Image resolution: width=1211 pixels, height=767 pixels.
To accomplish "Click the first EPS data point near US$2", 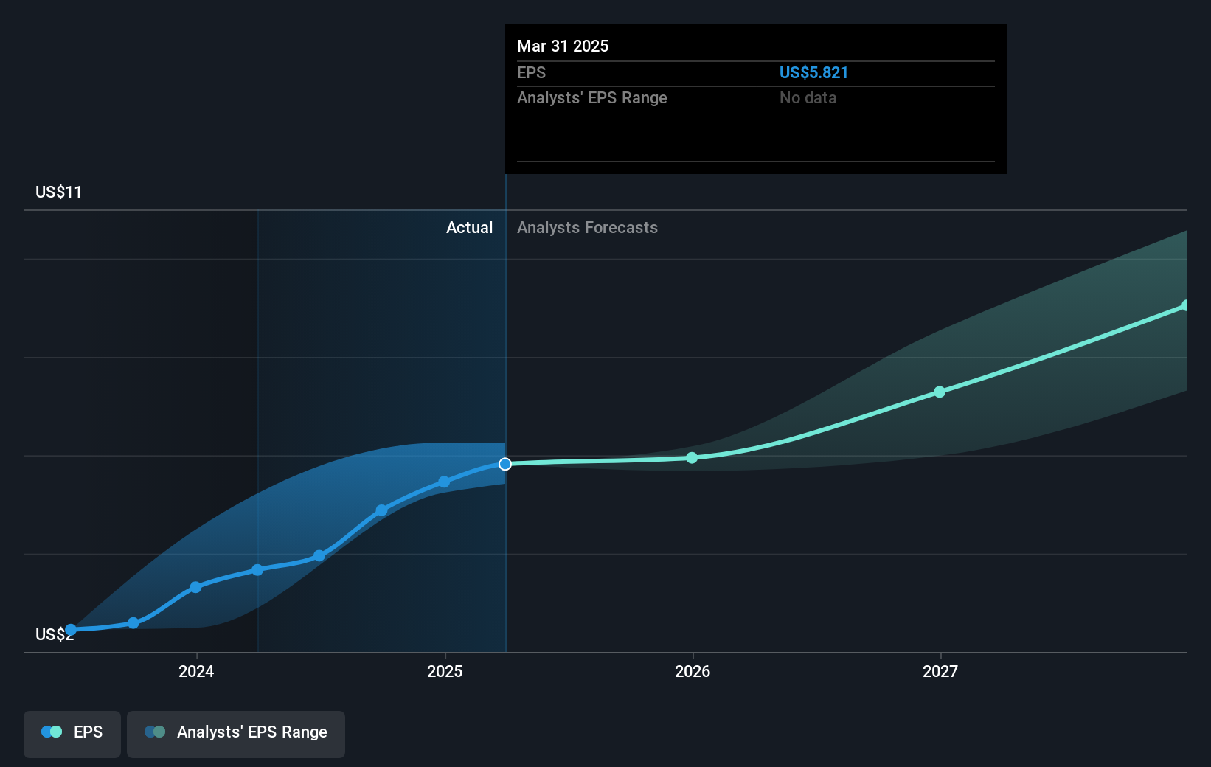I will coord(71,630).
